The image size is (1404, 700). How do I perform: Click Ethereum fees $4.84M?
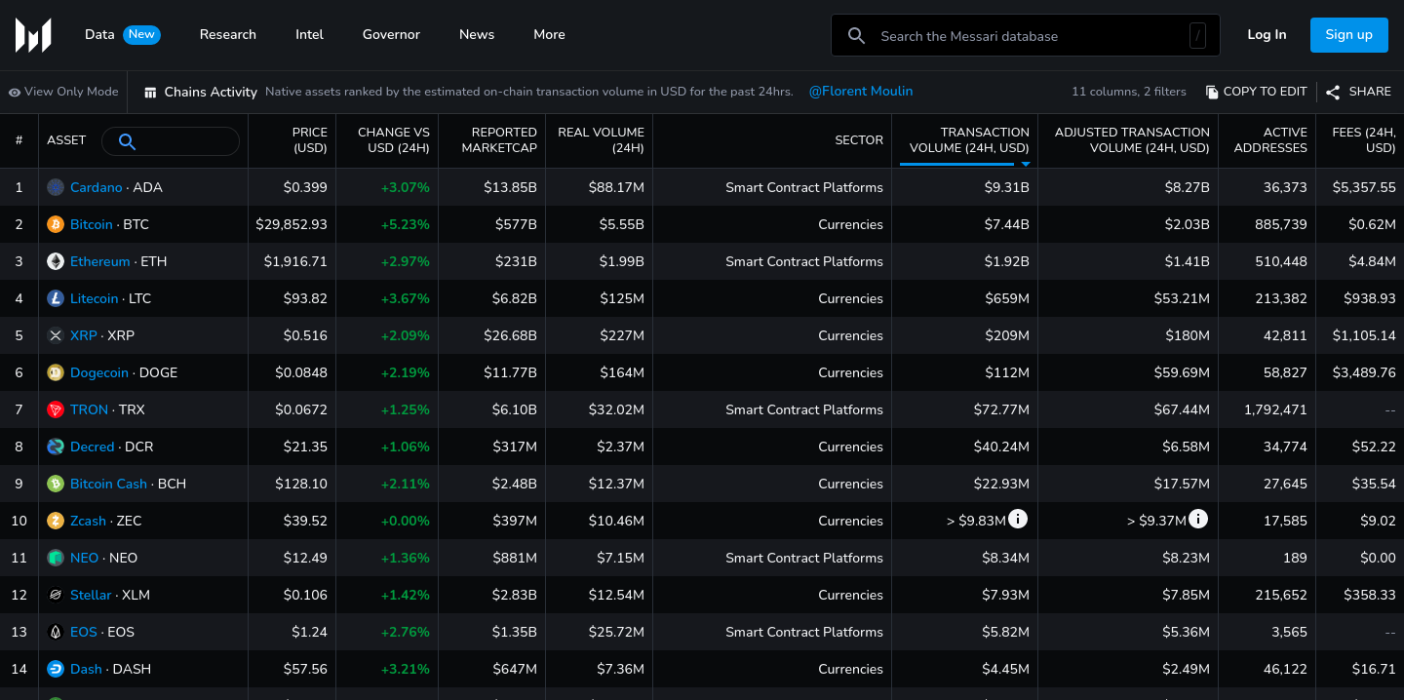(x=1371, y=261)
